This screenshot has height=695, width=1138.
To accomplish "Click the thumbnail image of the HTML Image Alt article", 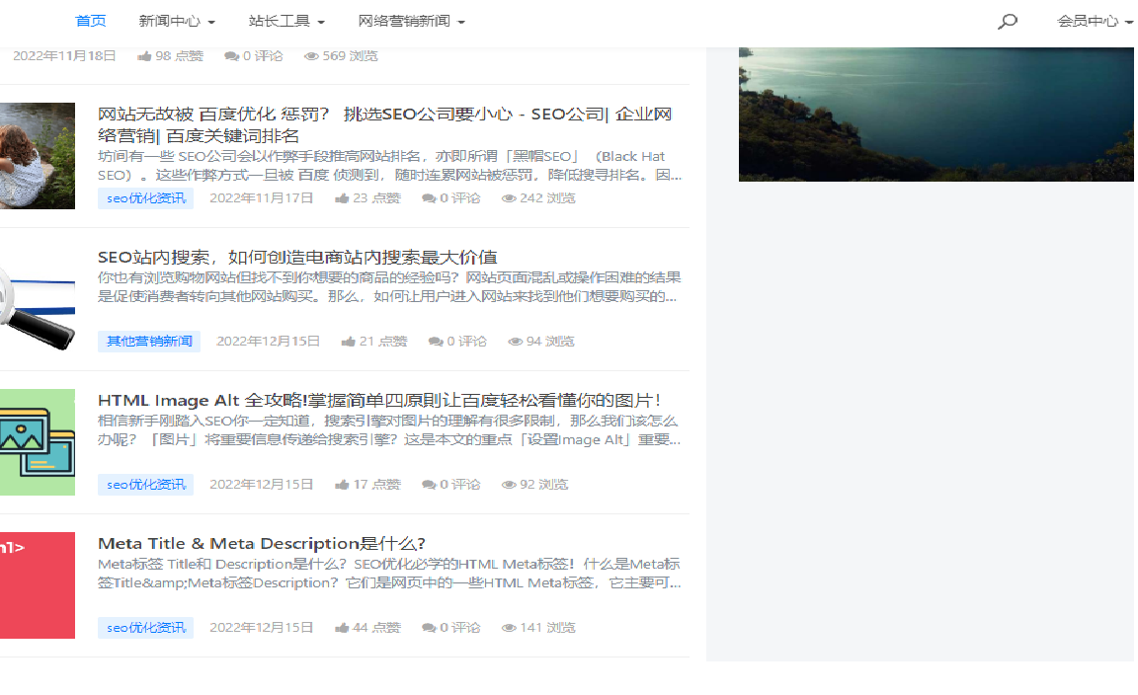I will click(37, 441).
